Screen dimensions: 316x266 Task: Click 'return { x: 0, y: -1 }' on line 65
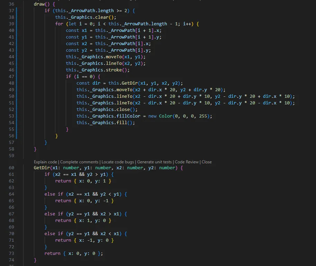coord(84,201)
